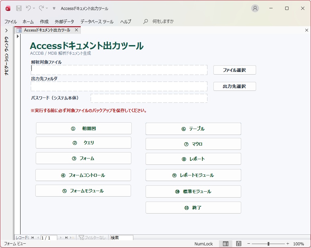
Task: Click the 出力先選択 button
Action: [235, 86]
